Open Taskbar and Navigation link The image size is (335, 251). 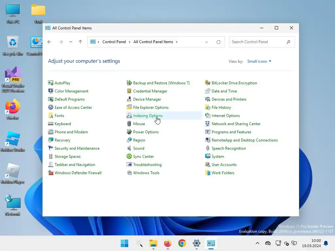tap(75, 165)
